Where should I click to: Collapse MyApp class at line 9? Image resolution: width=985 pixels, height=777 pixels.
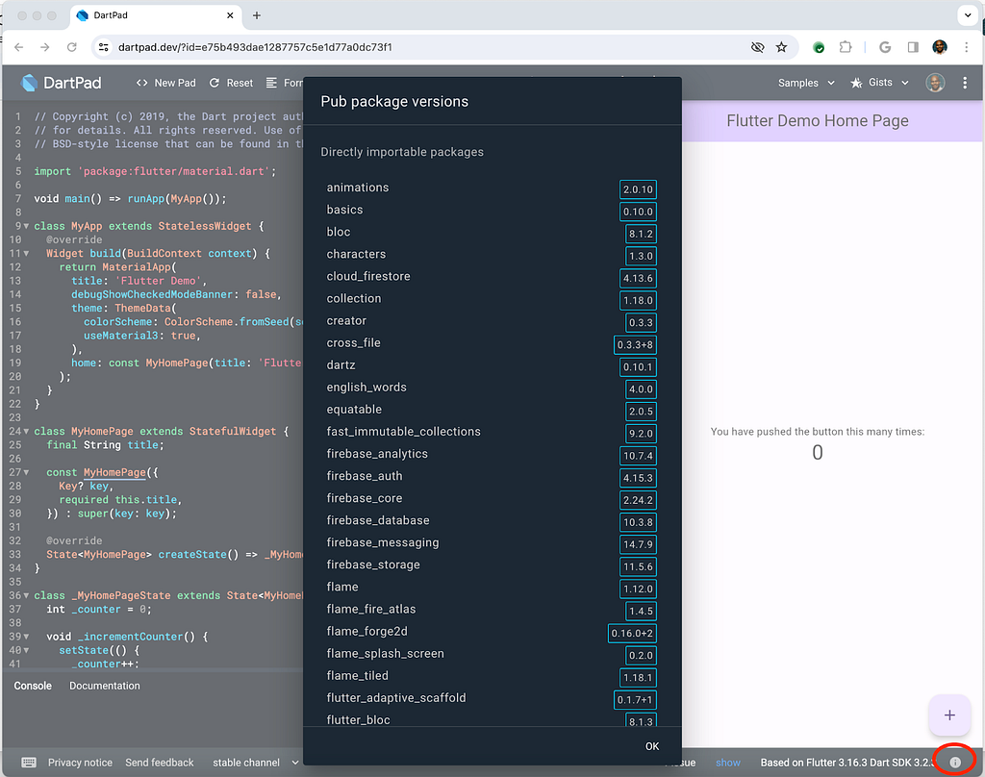coord(26,227)
